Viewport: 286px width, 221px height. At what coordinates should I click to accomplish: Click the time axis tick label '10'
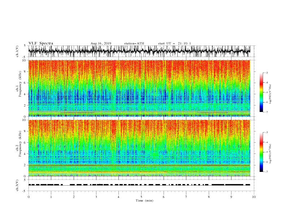[254, 197]
